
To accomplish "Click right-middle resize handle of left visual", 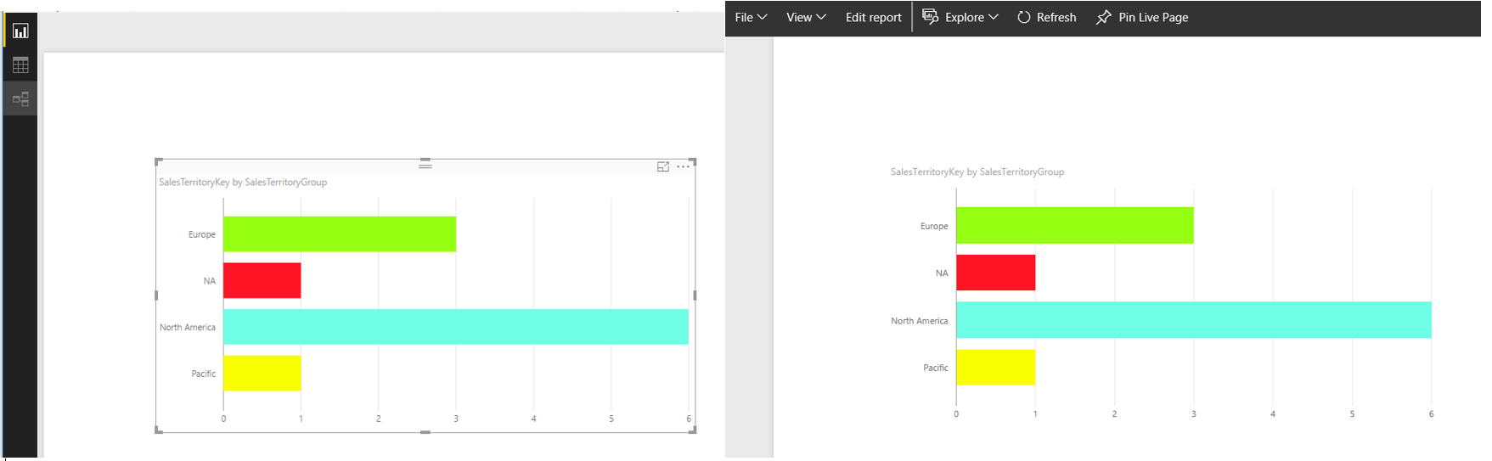I will 695,295.
